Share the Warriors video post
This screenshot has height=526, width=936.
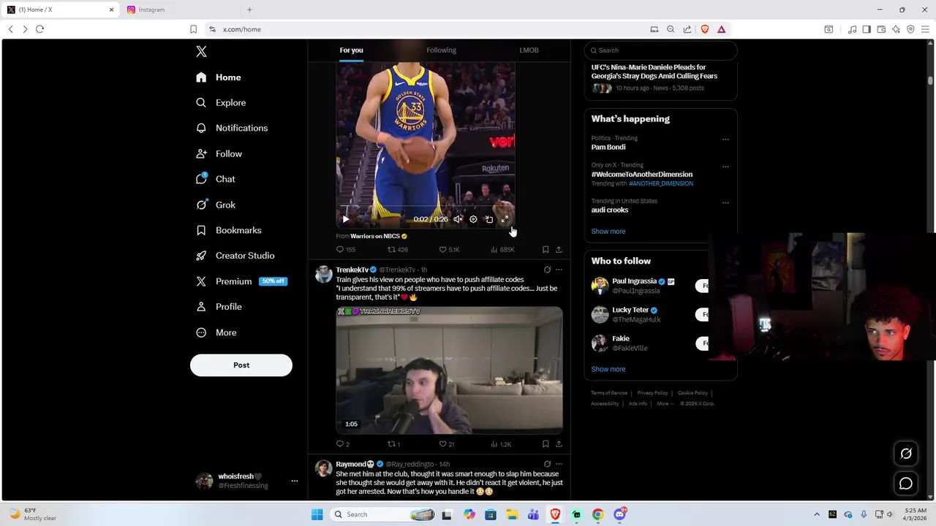coord(559,250)
